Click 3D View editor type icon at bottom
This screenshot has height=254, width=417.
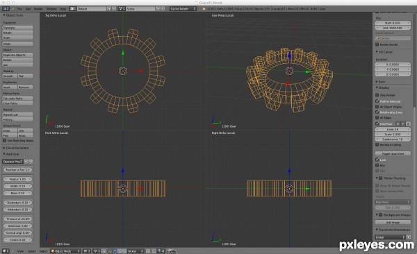(x=6, y=251)
